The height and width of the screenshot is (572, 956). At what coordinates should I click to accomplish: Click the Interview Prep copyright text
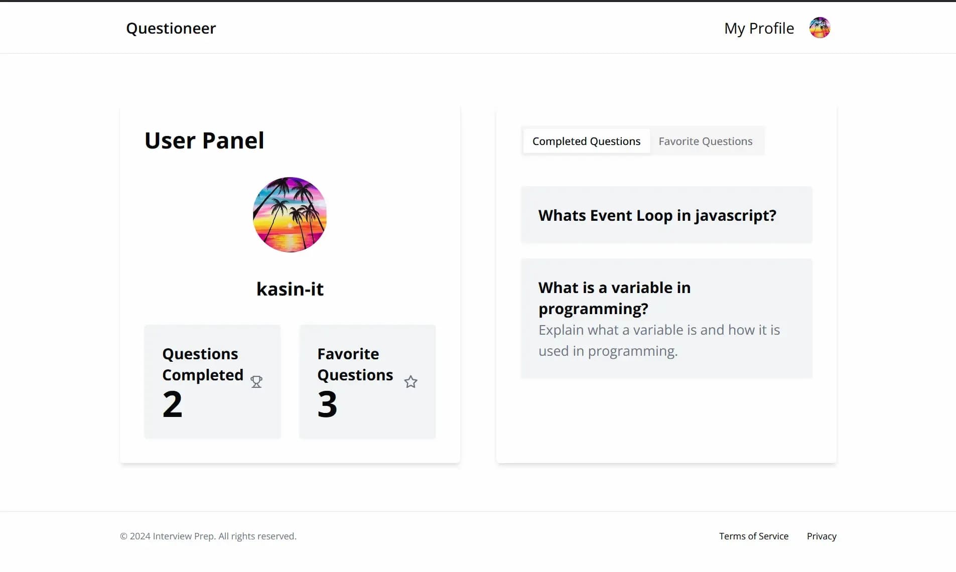[x=207, y=536]
